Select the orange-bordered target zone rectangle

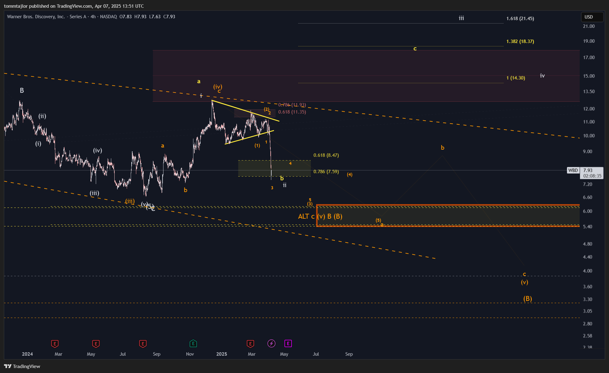click(x=448, y=216)
